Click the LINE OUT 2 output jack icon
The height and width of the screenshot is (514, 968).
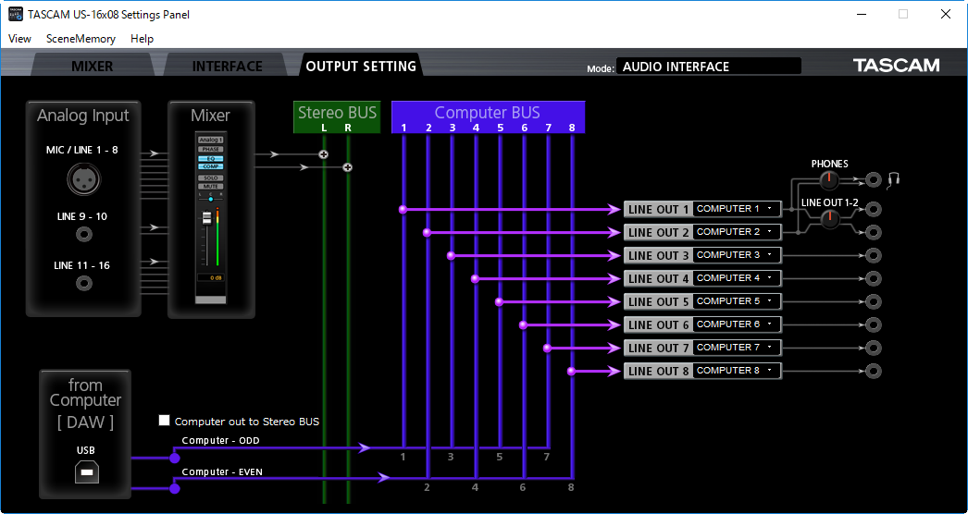click(x=873, y=232)
